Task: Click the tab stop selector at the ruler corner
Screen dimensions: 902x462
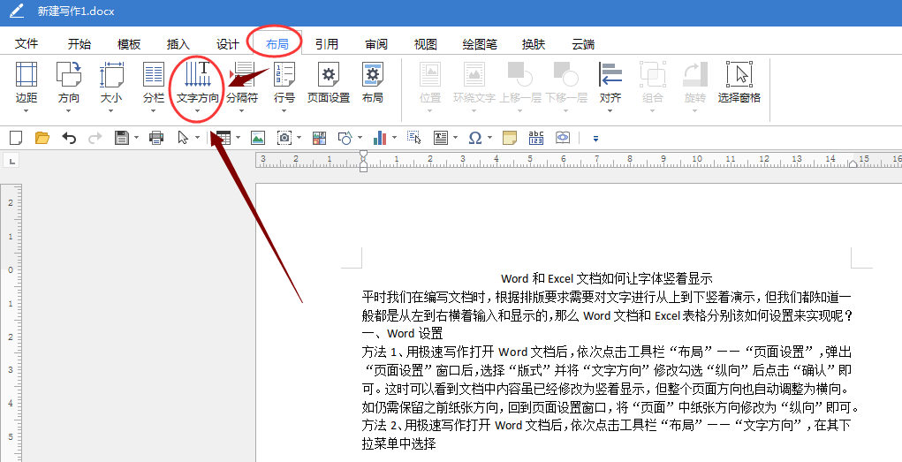Action: tap(11, 160)
